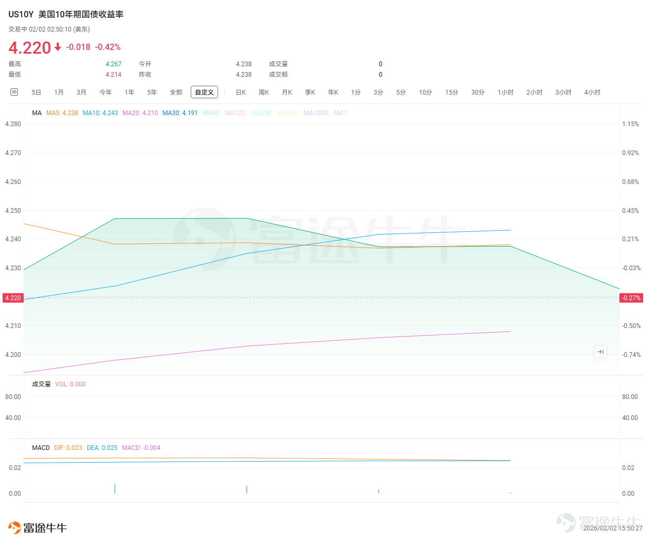The width and height of the screenshot is (651, 542).
Task: Switch to the 5年 range tab
Action: tap(152, 93)
